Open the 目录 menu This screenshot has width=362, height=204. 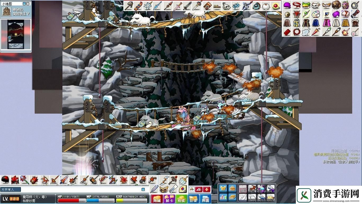[193, 200]
